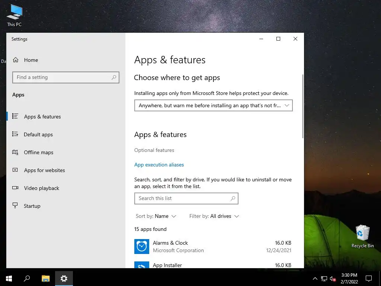Click the Startup sidebar icon
Viewport: 381px width, 286px height.
coord(15,206)
